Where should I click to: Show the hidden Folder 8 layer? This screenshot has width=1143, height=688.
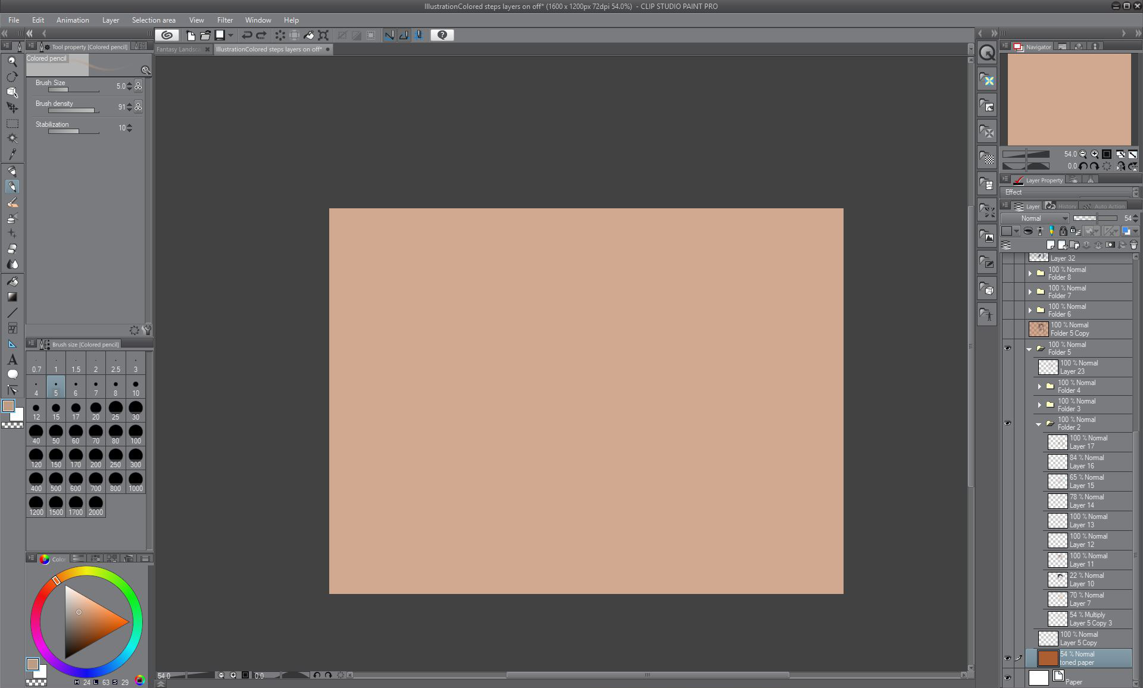(1007, 274)
